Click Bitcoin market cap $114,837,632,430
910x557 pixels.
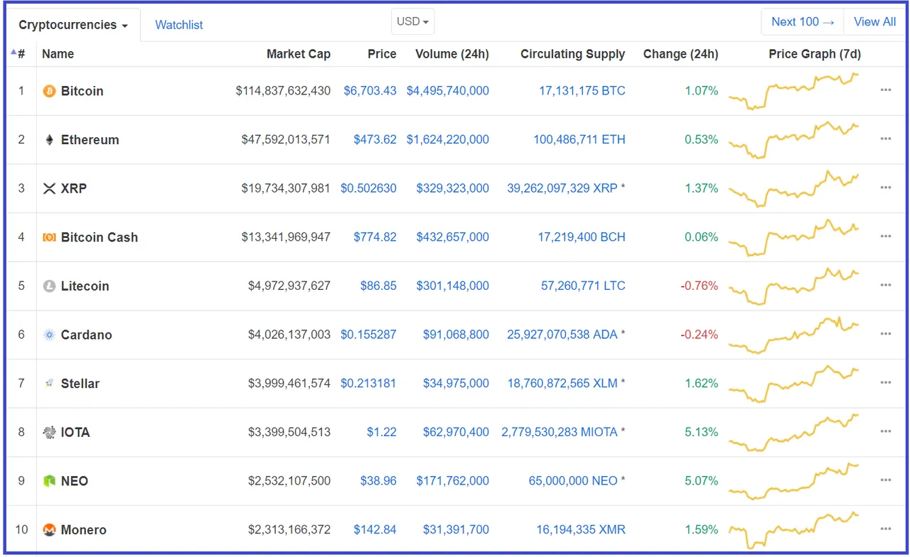[284, 91]
